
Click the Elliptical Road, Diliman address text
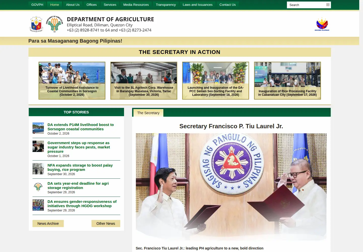click(100, 25)
